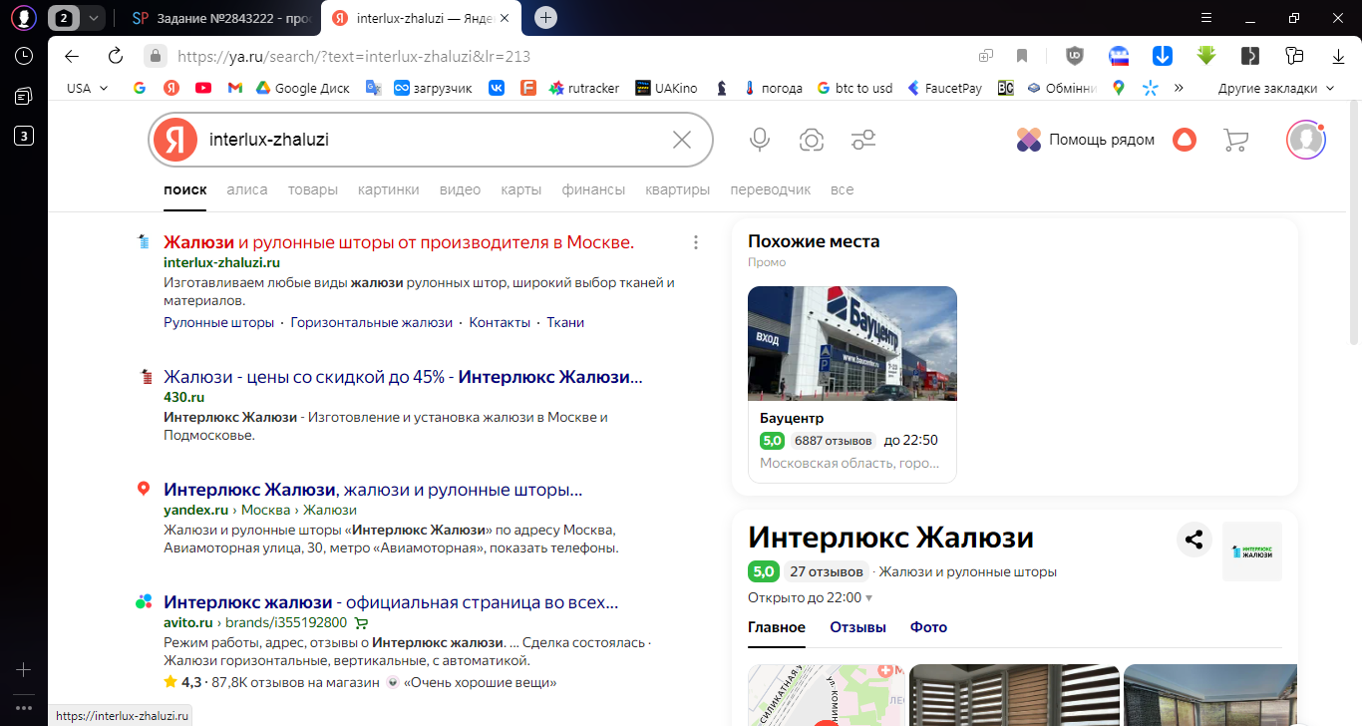
Task: Open search settings sliders icon
Action: coord(863,140)
